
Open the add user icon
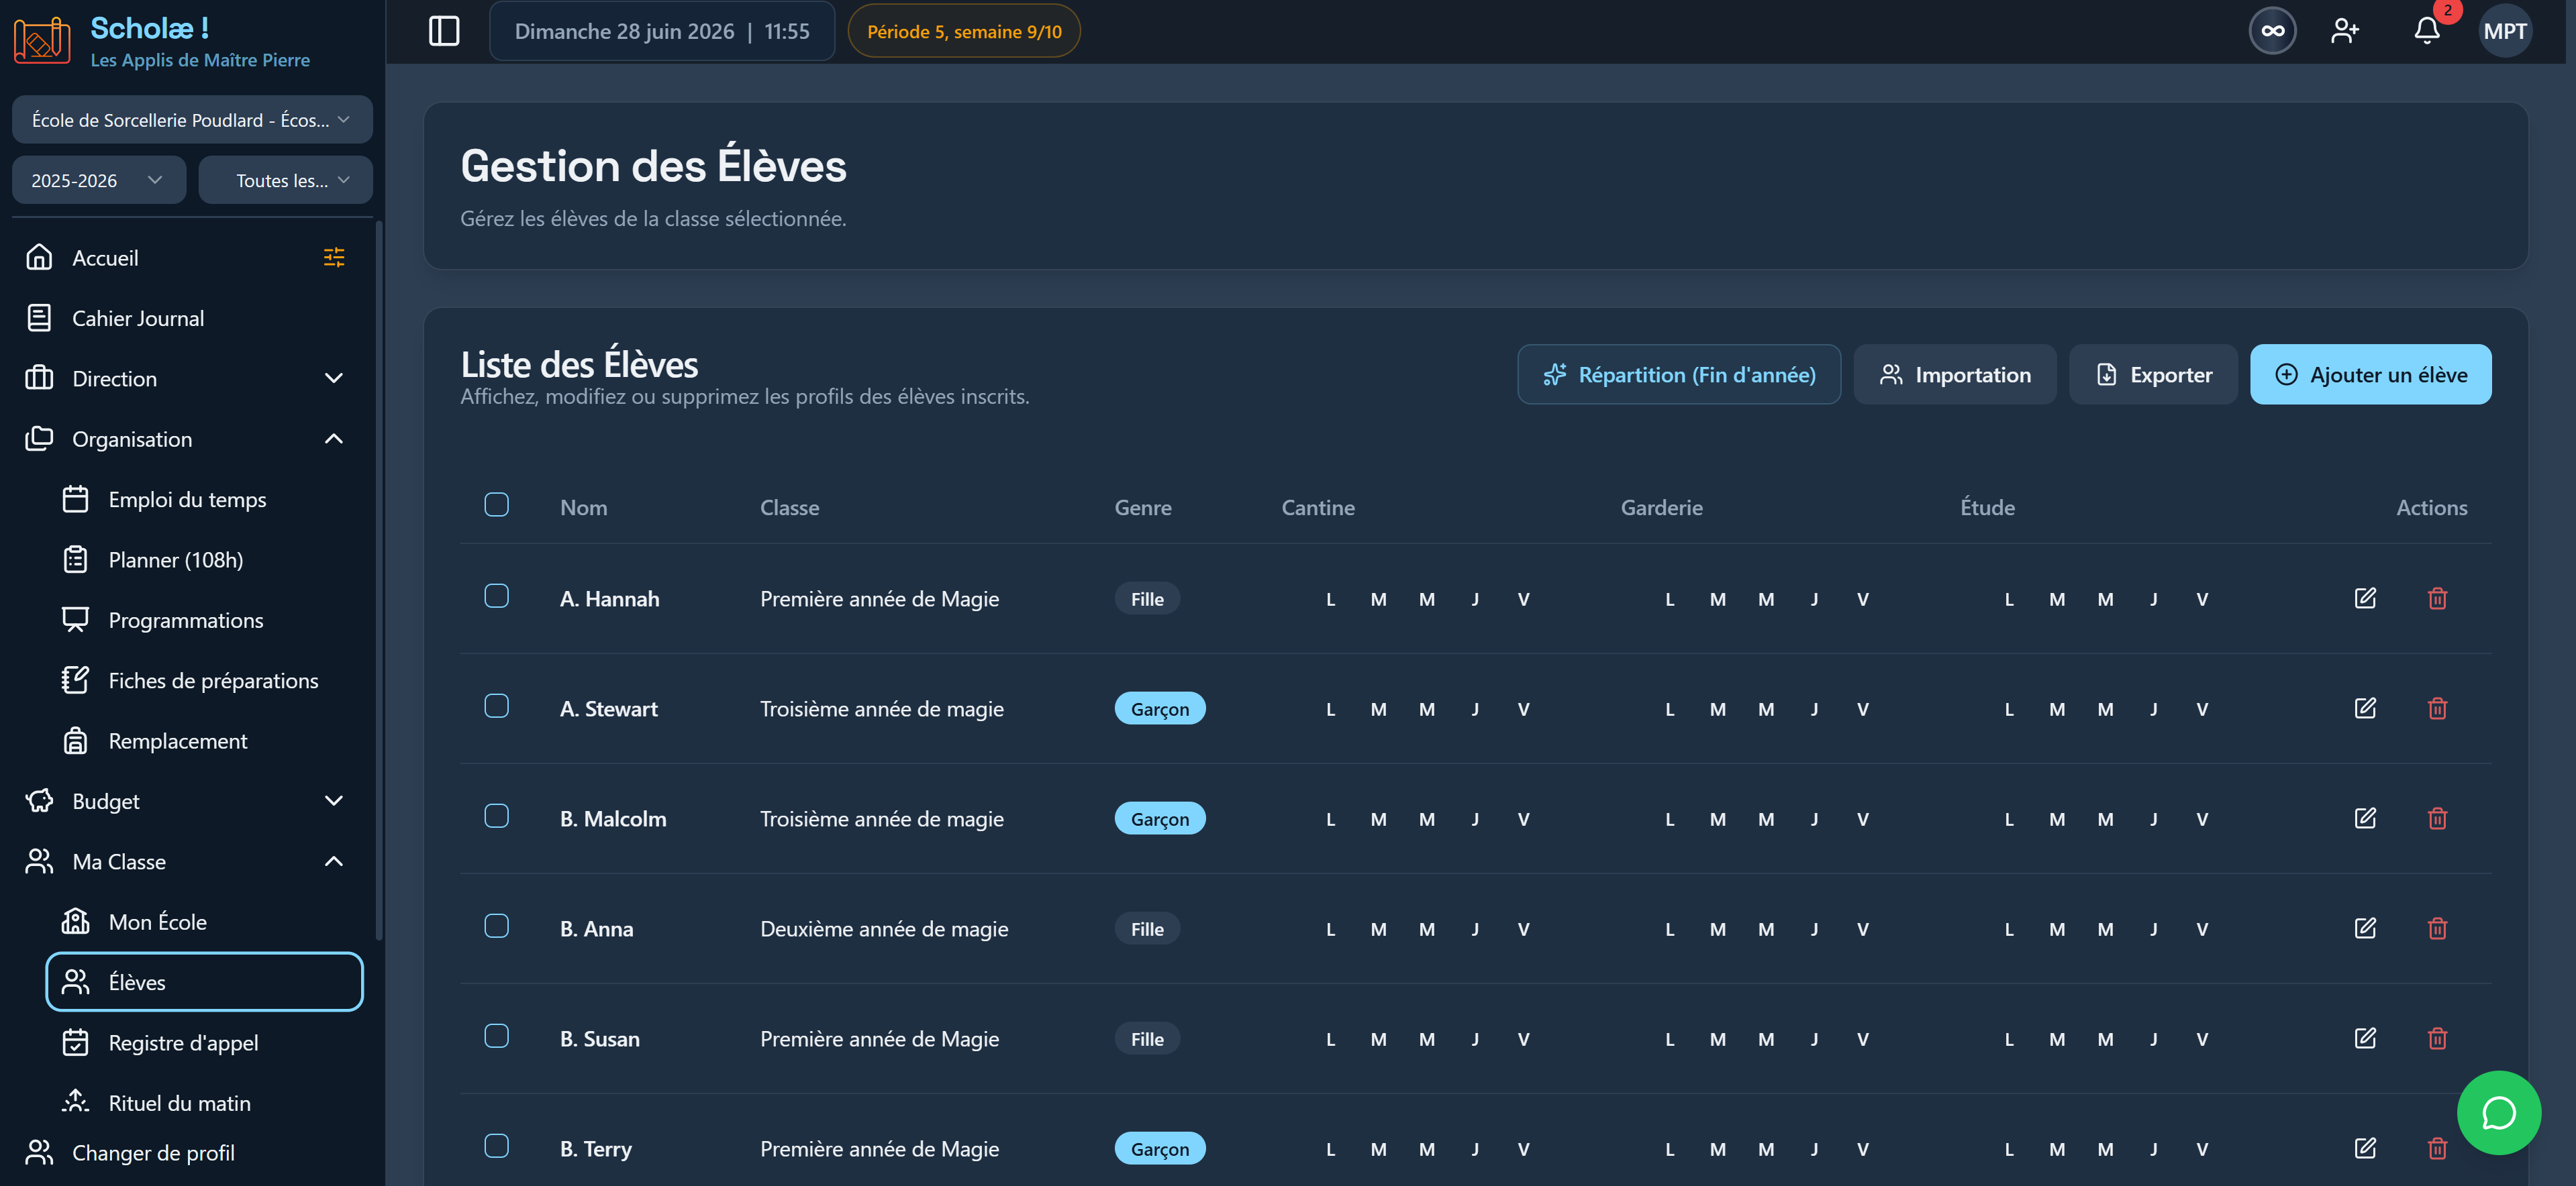(x=2345, y=31)
